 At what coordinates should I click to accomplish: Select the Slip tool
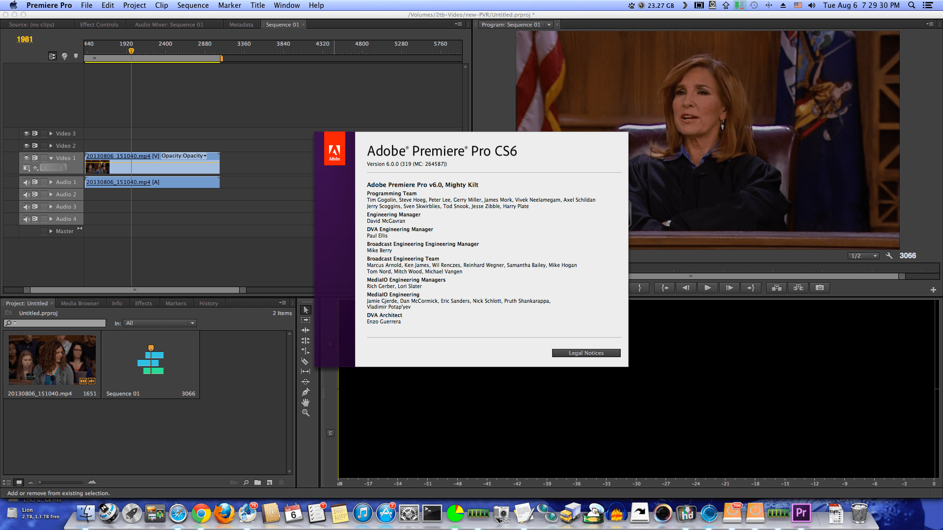[x=305, y=371]
